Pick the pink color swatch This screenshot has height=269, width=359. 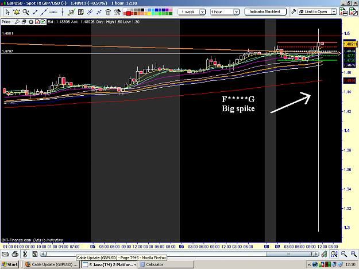[x=171, y=10]
